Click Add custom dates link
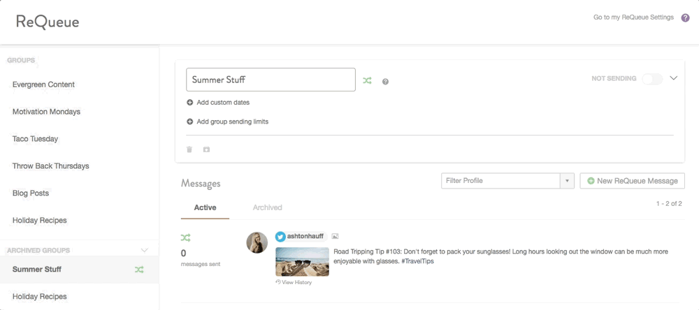This screenshot has width=699, height=310. coord(223,103)
